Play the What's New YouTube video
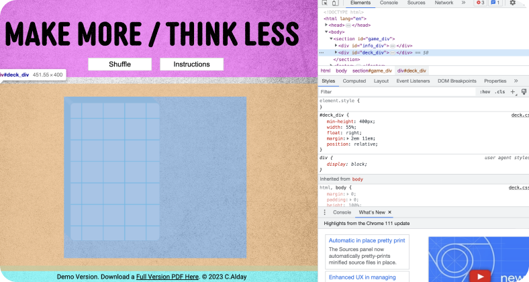529x282 pixels. (479, 275)
